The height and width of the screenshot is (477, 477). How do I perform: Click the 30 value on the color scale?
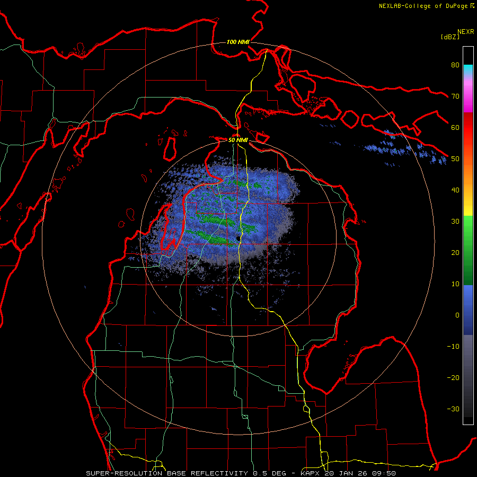455,221
